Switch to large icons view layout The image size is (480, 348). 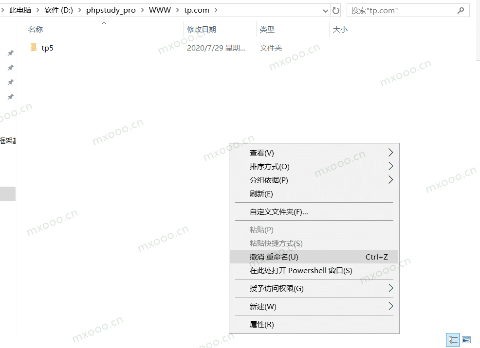pos(466,340)
